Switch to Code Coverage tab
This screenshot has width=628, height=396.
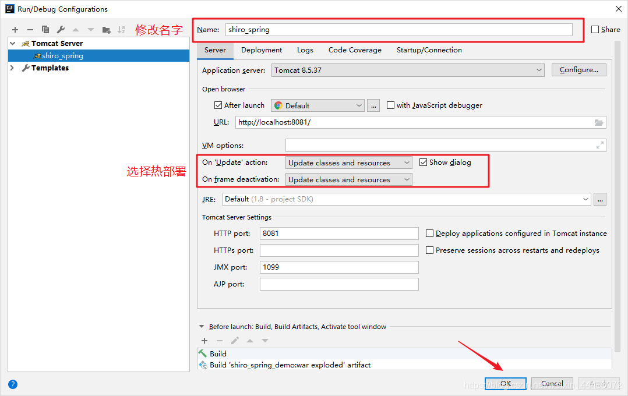click(355, 50)
